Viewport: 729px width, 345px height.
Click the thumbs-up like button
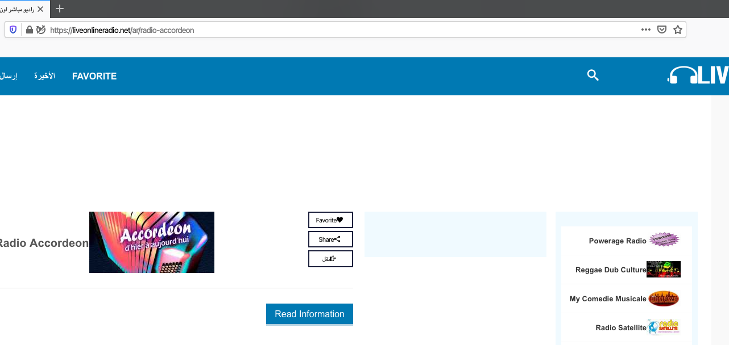pos(330,259)
